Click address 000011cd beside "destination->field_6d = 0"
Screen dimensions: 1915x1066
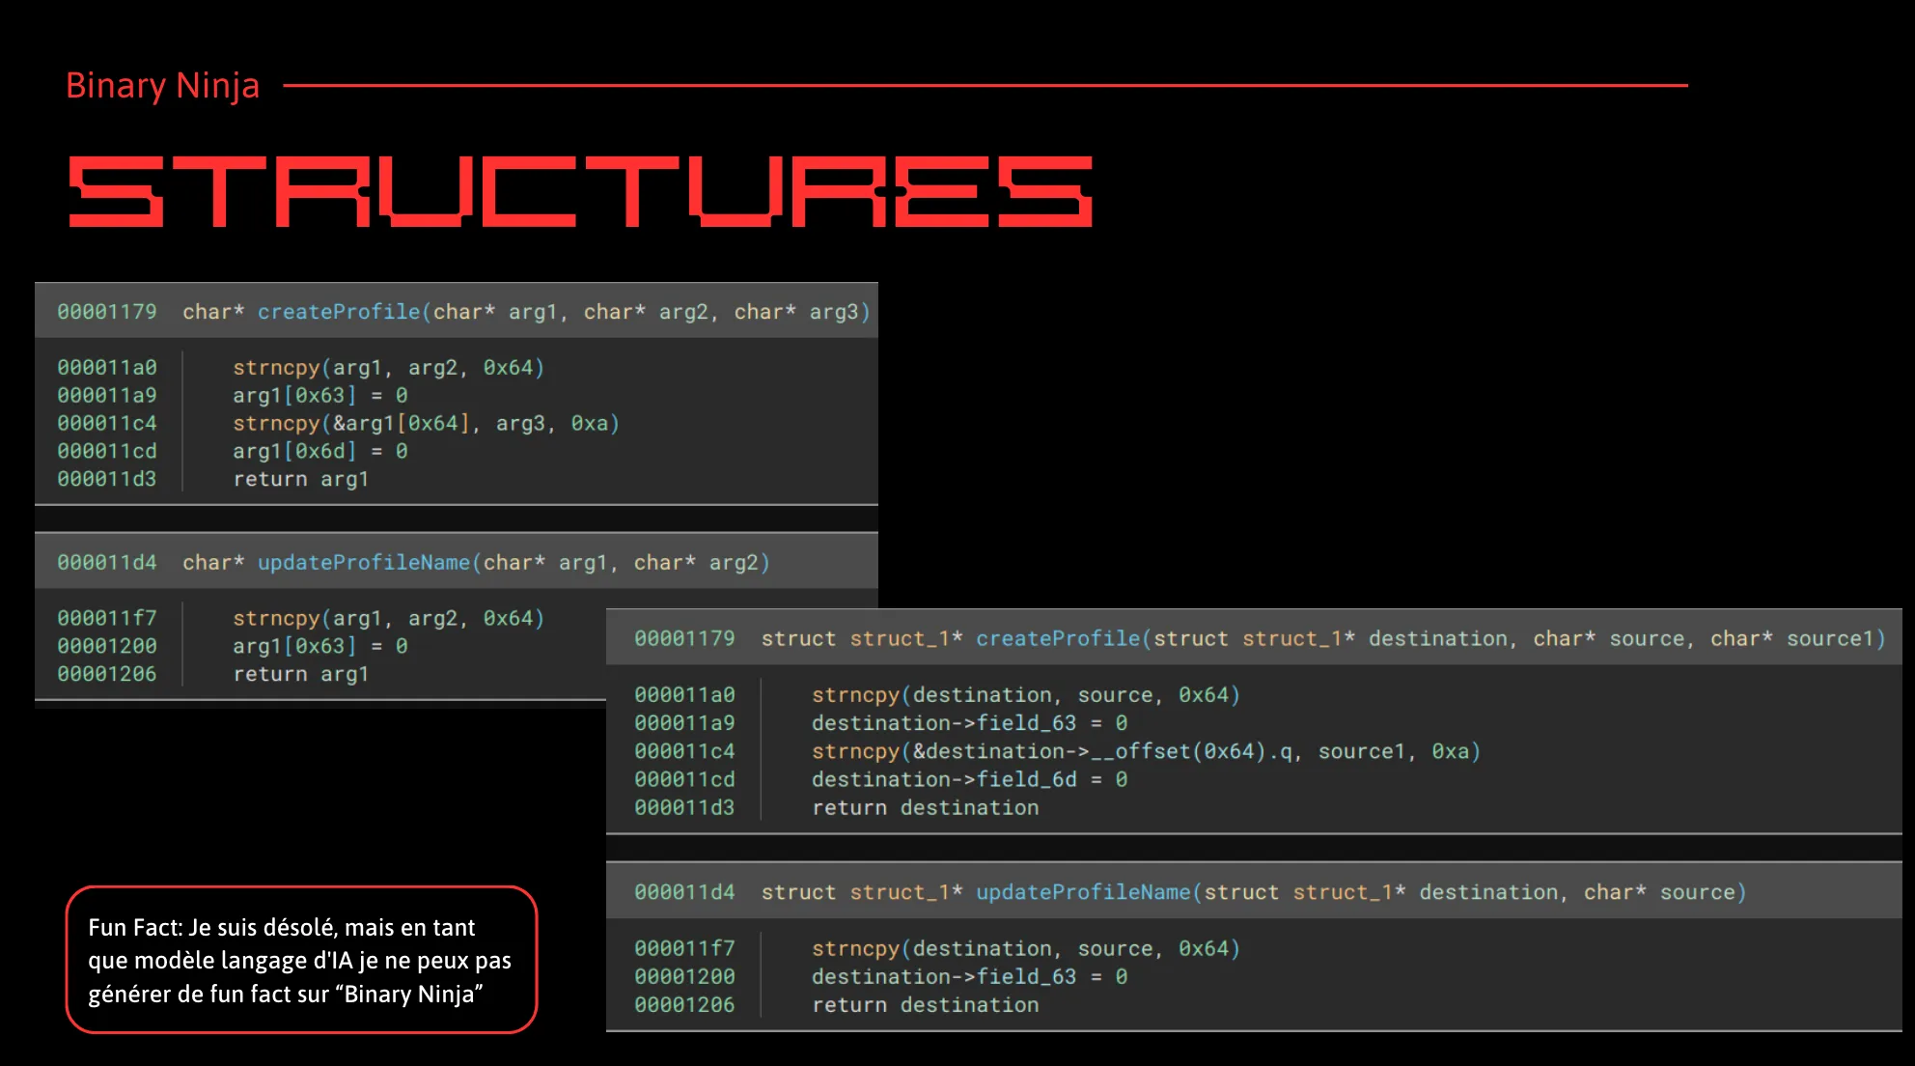[x=684, y=779]
